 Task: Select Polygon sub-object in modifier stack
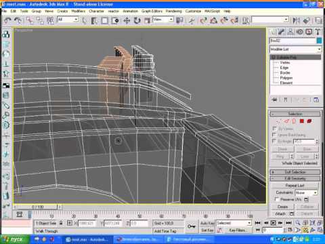(286, 78)
